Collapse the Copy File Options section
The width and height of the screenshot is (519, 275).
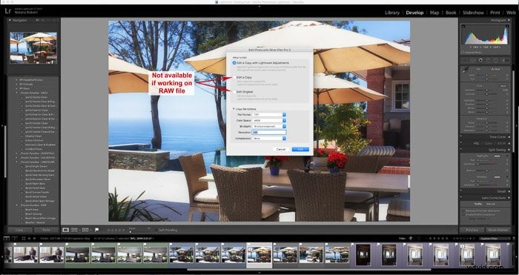pyautogui.click(x=234, y=109)
